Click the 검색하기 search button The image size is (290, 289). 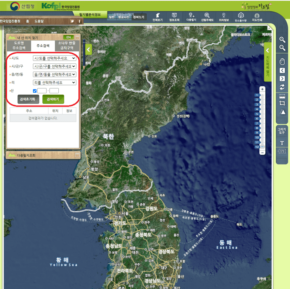53,99
